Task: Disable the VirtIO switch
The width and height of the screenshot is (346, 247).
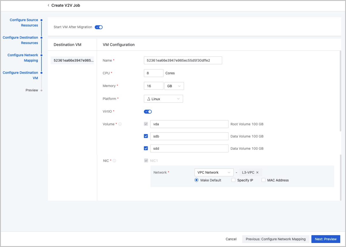Action: coord(148,112)
